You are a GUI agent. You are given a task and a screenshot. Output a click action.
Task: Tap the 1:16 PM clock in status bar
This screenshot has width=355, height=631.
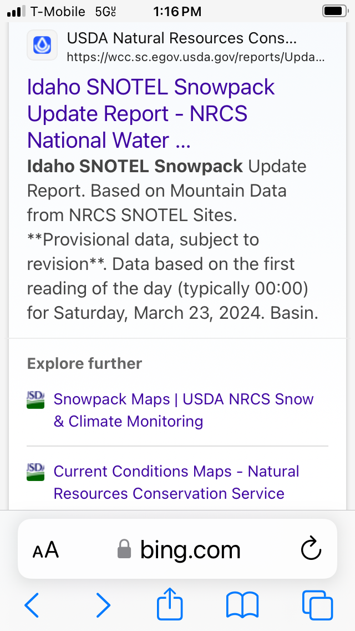click(x=177, y=11)
